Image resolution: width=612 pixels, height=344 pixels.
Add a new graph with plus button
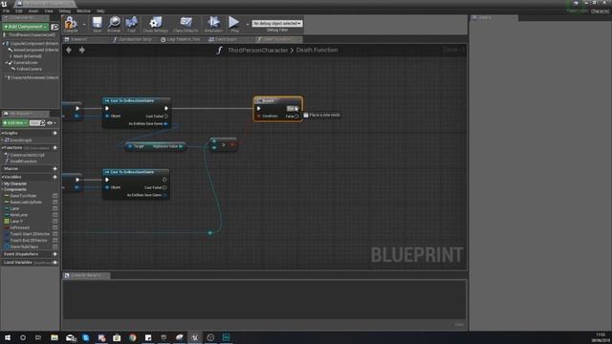click(55, 133)
